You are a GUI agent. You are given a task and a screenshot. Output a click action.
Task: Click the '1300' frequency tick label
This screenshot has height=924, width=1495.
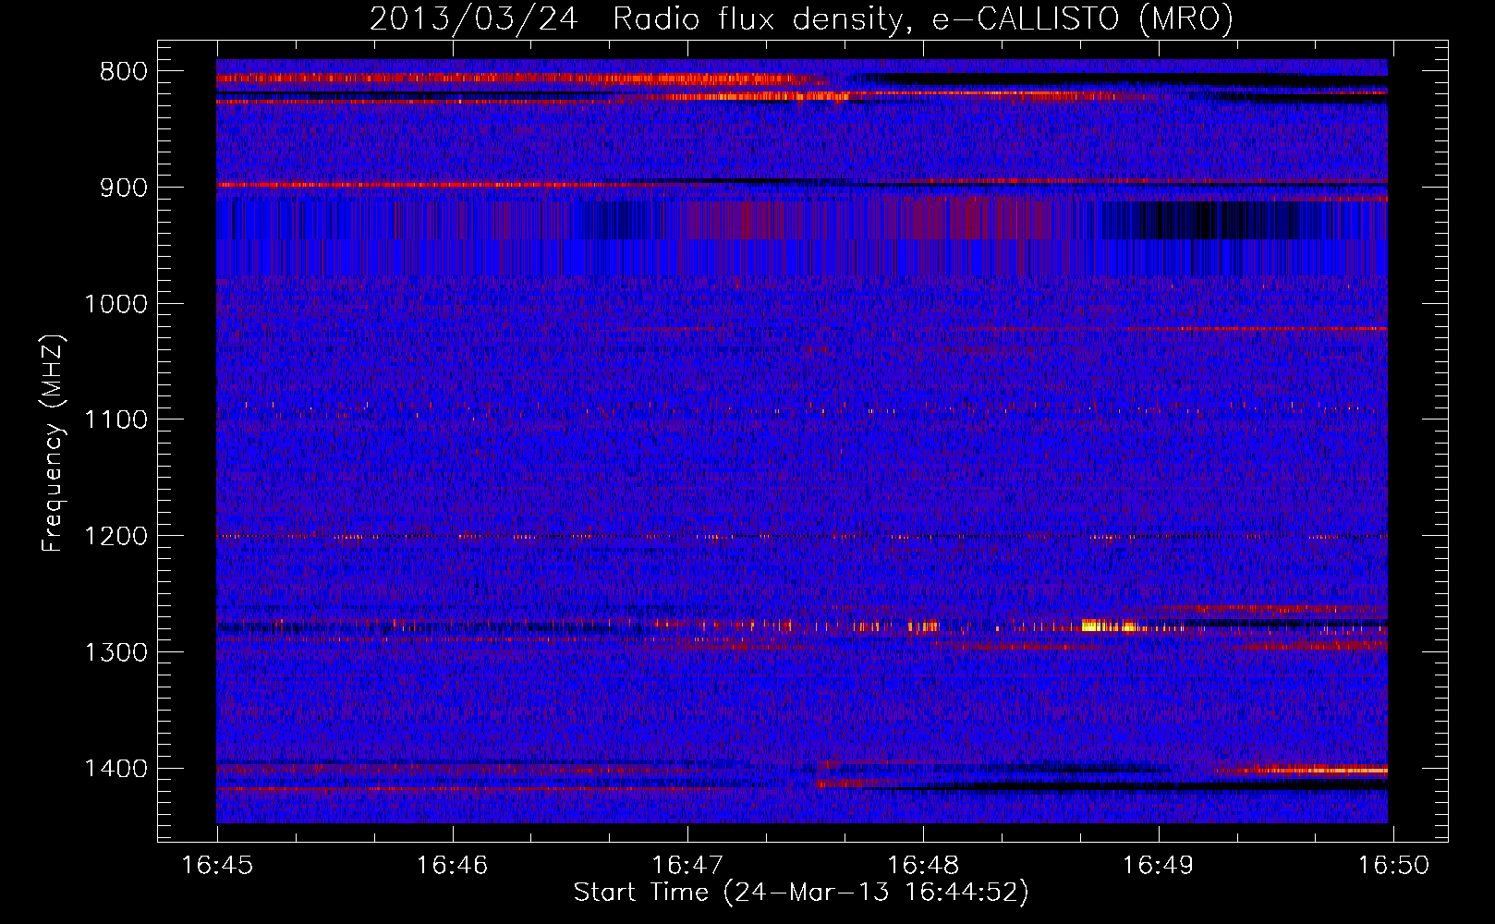pos(116,653)
